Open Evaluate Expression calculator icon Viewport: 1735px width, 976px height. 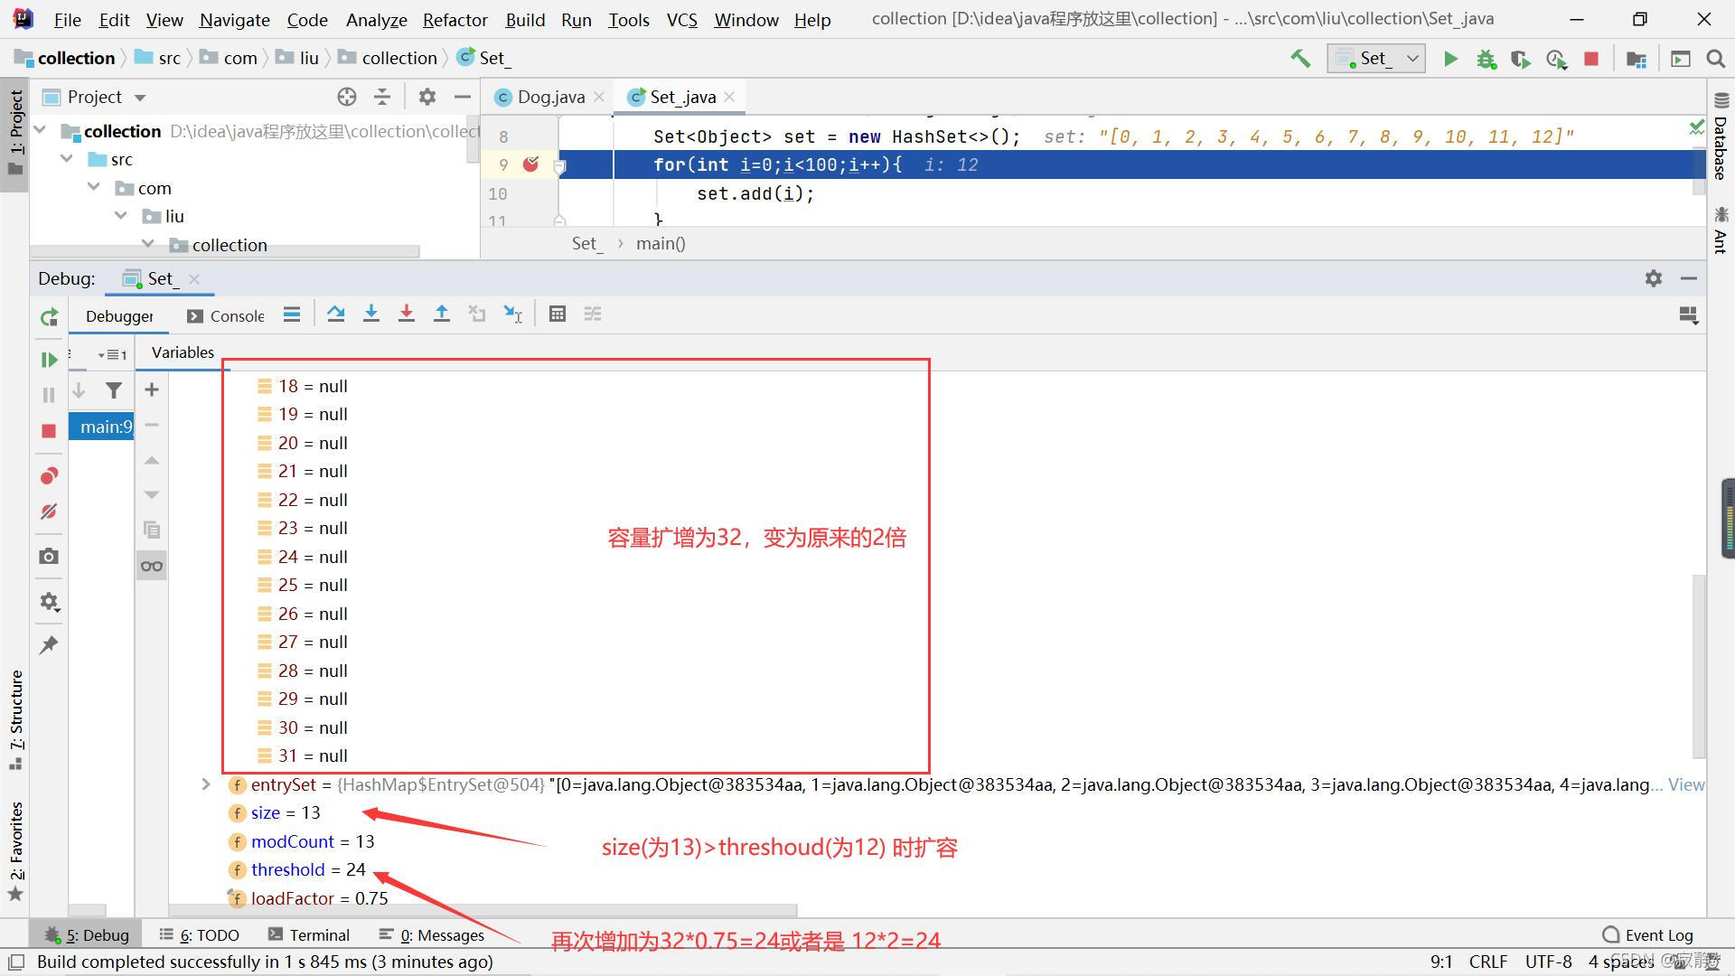point(558,314)
